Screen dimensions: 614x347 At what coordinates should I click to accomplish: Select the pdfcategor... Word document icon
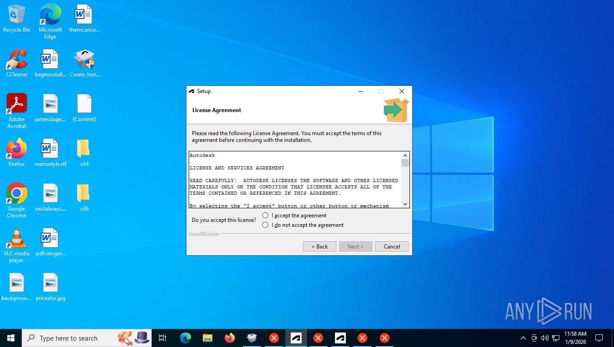point(51,243)
